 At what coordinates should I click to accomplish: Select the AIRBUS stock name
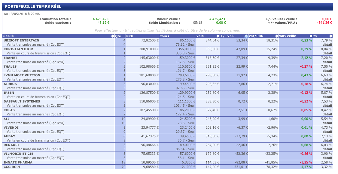(x=10, y=84)
